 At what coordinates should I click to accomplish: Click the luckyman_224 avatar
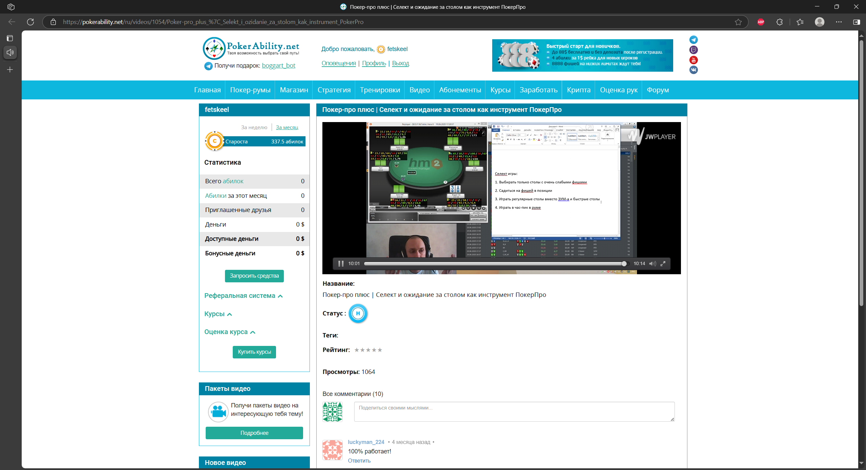tap(333, 450)
